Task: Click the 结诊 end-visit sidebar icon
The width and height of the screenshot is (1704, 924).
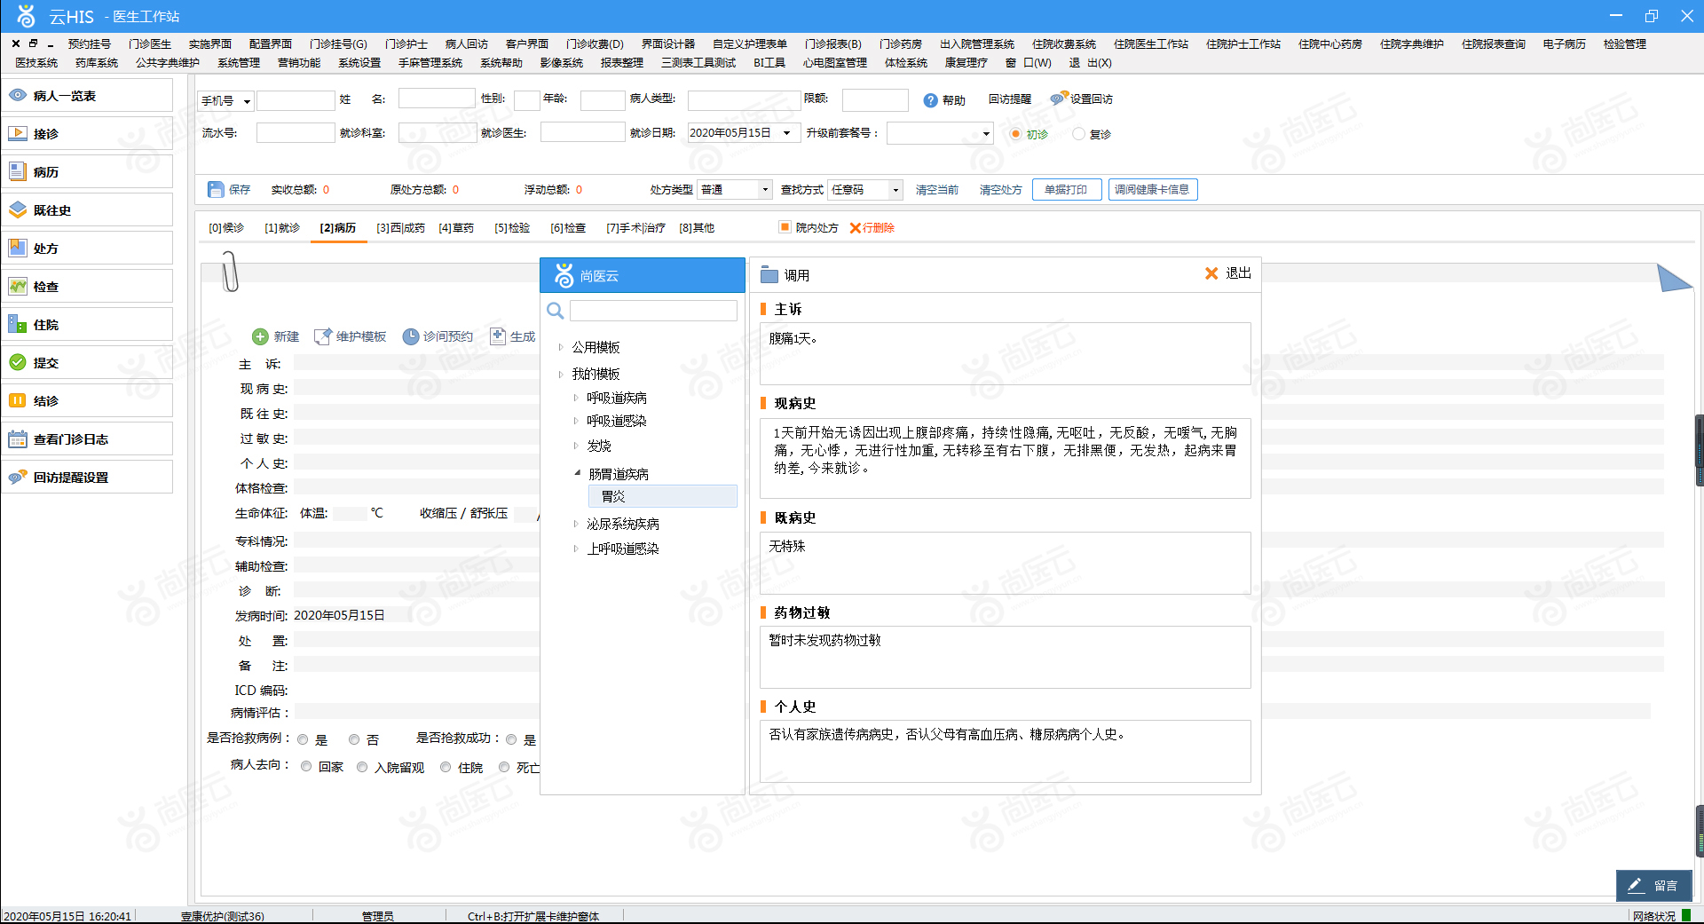Action: (18, 400)
